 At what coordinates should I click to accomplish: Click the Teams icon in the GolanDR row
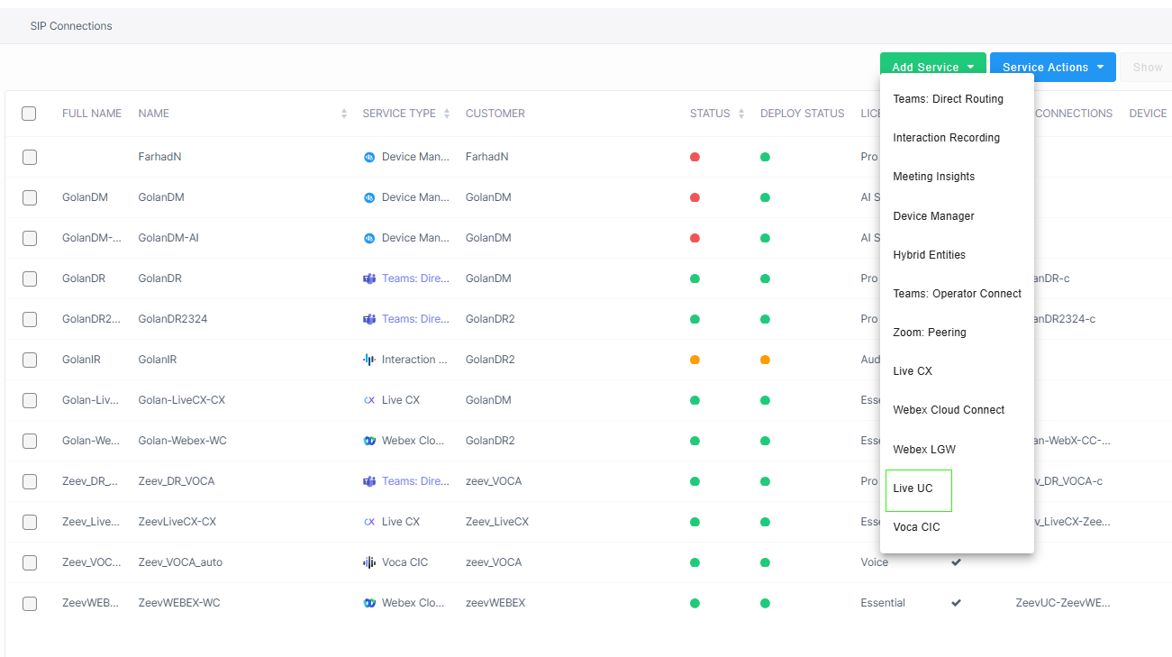pos(368,278)
